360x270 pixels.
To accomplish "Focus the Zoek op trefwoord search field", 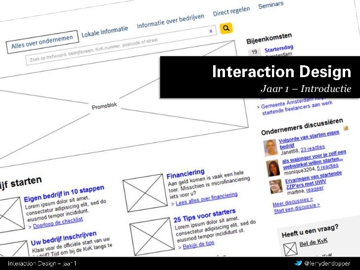I will (x=121, y=45).
